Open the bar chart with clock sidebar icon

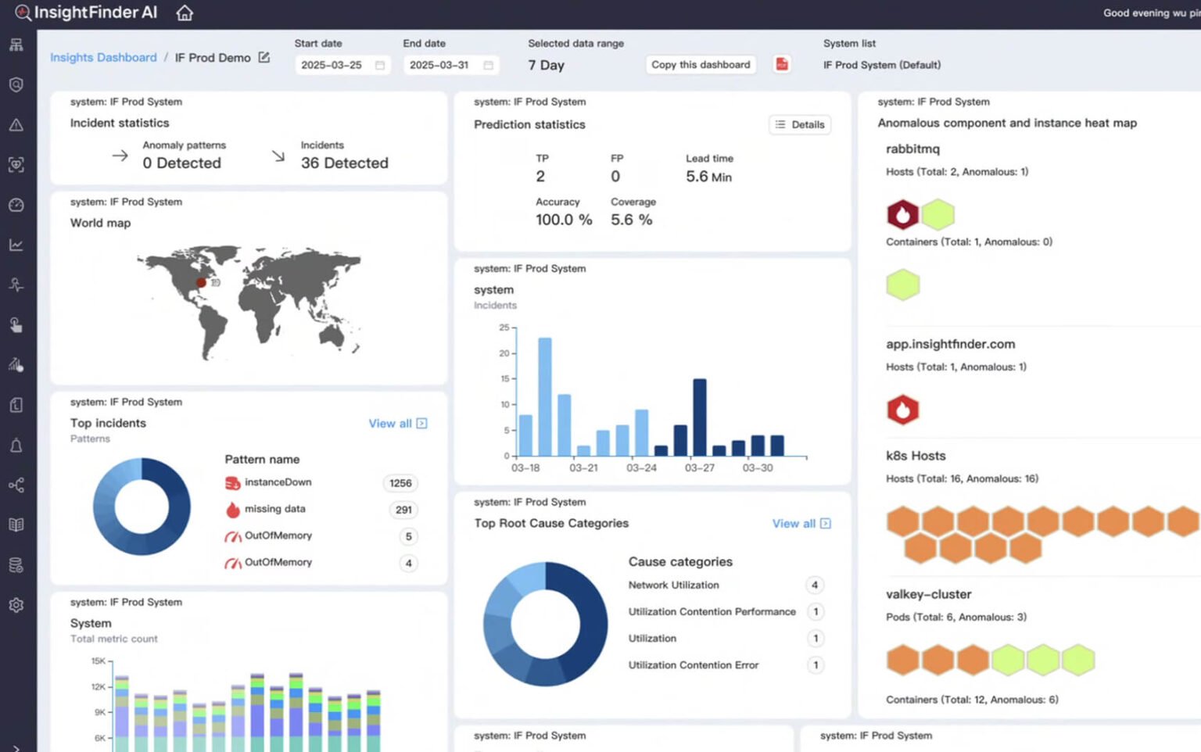[x=16, y=365]
